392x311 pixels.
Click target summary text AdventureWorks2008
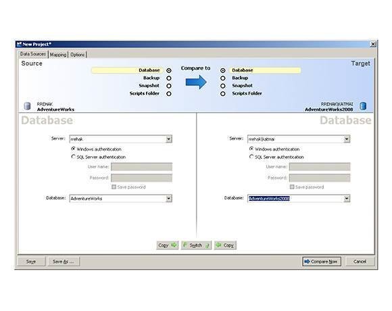328,110
